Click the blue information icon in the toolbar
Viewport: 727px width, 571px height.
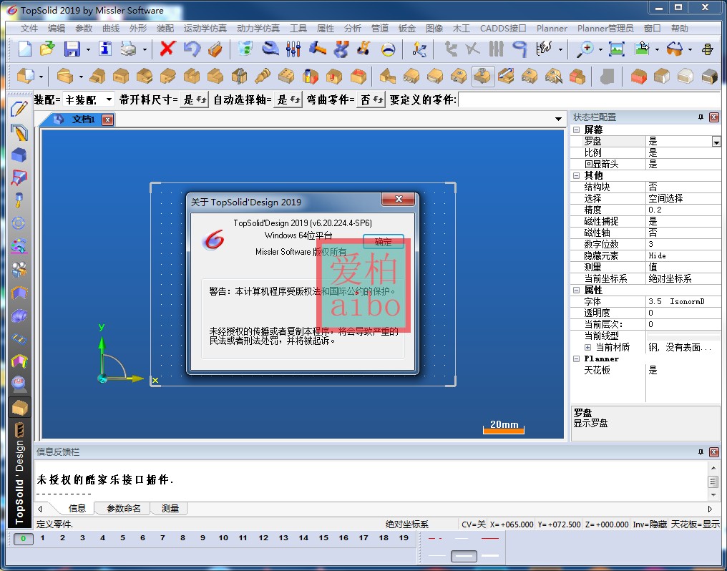(x=105, y=49)
